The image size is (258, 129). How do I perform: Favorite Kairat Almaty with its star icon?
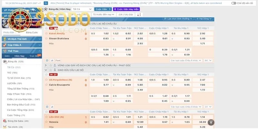click(x=46, y=34)
